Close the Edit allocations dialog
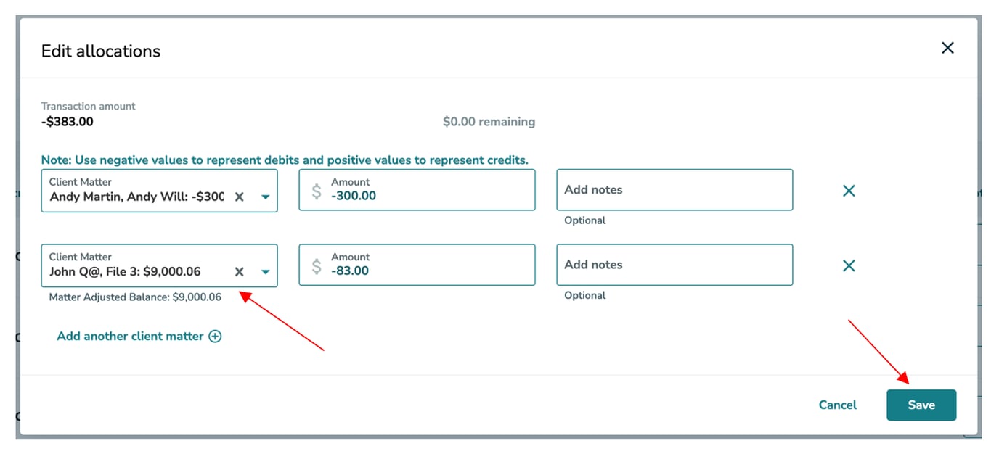The height and width of the screenshot is (454, 999). 947,48
